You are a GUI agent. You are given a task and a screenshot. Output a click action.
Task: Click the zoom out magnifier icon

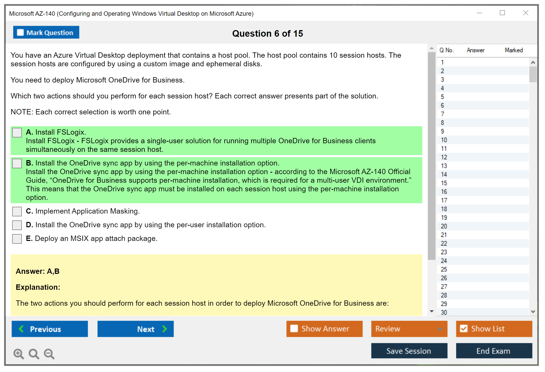tap(49, 354)
